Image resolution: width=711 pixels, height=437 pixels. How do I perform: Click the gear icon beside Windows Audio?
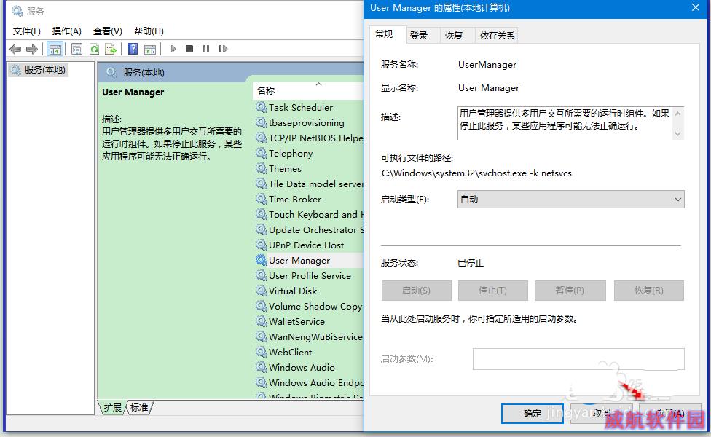(x=262, y=368)
